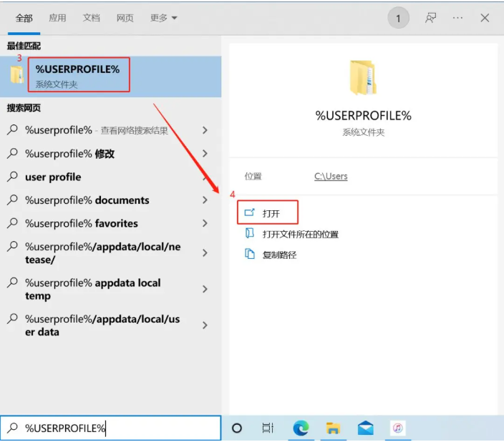This screenshot has height=442, width=504.
Task: Expand arrow for %userprofile% documents
Action: point(205,200)
